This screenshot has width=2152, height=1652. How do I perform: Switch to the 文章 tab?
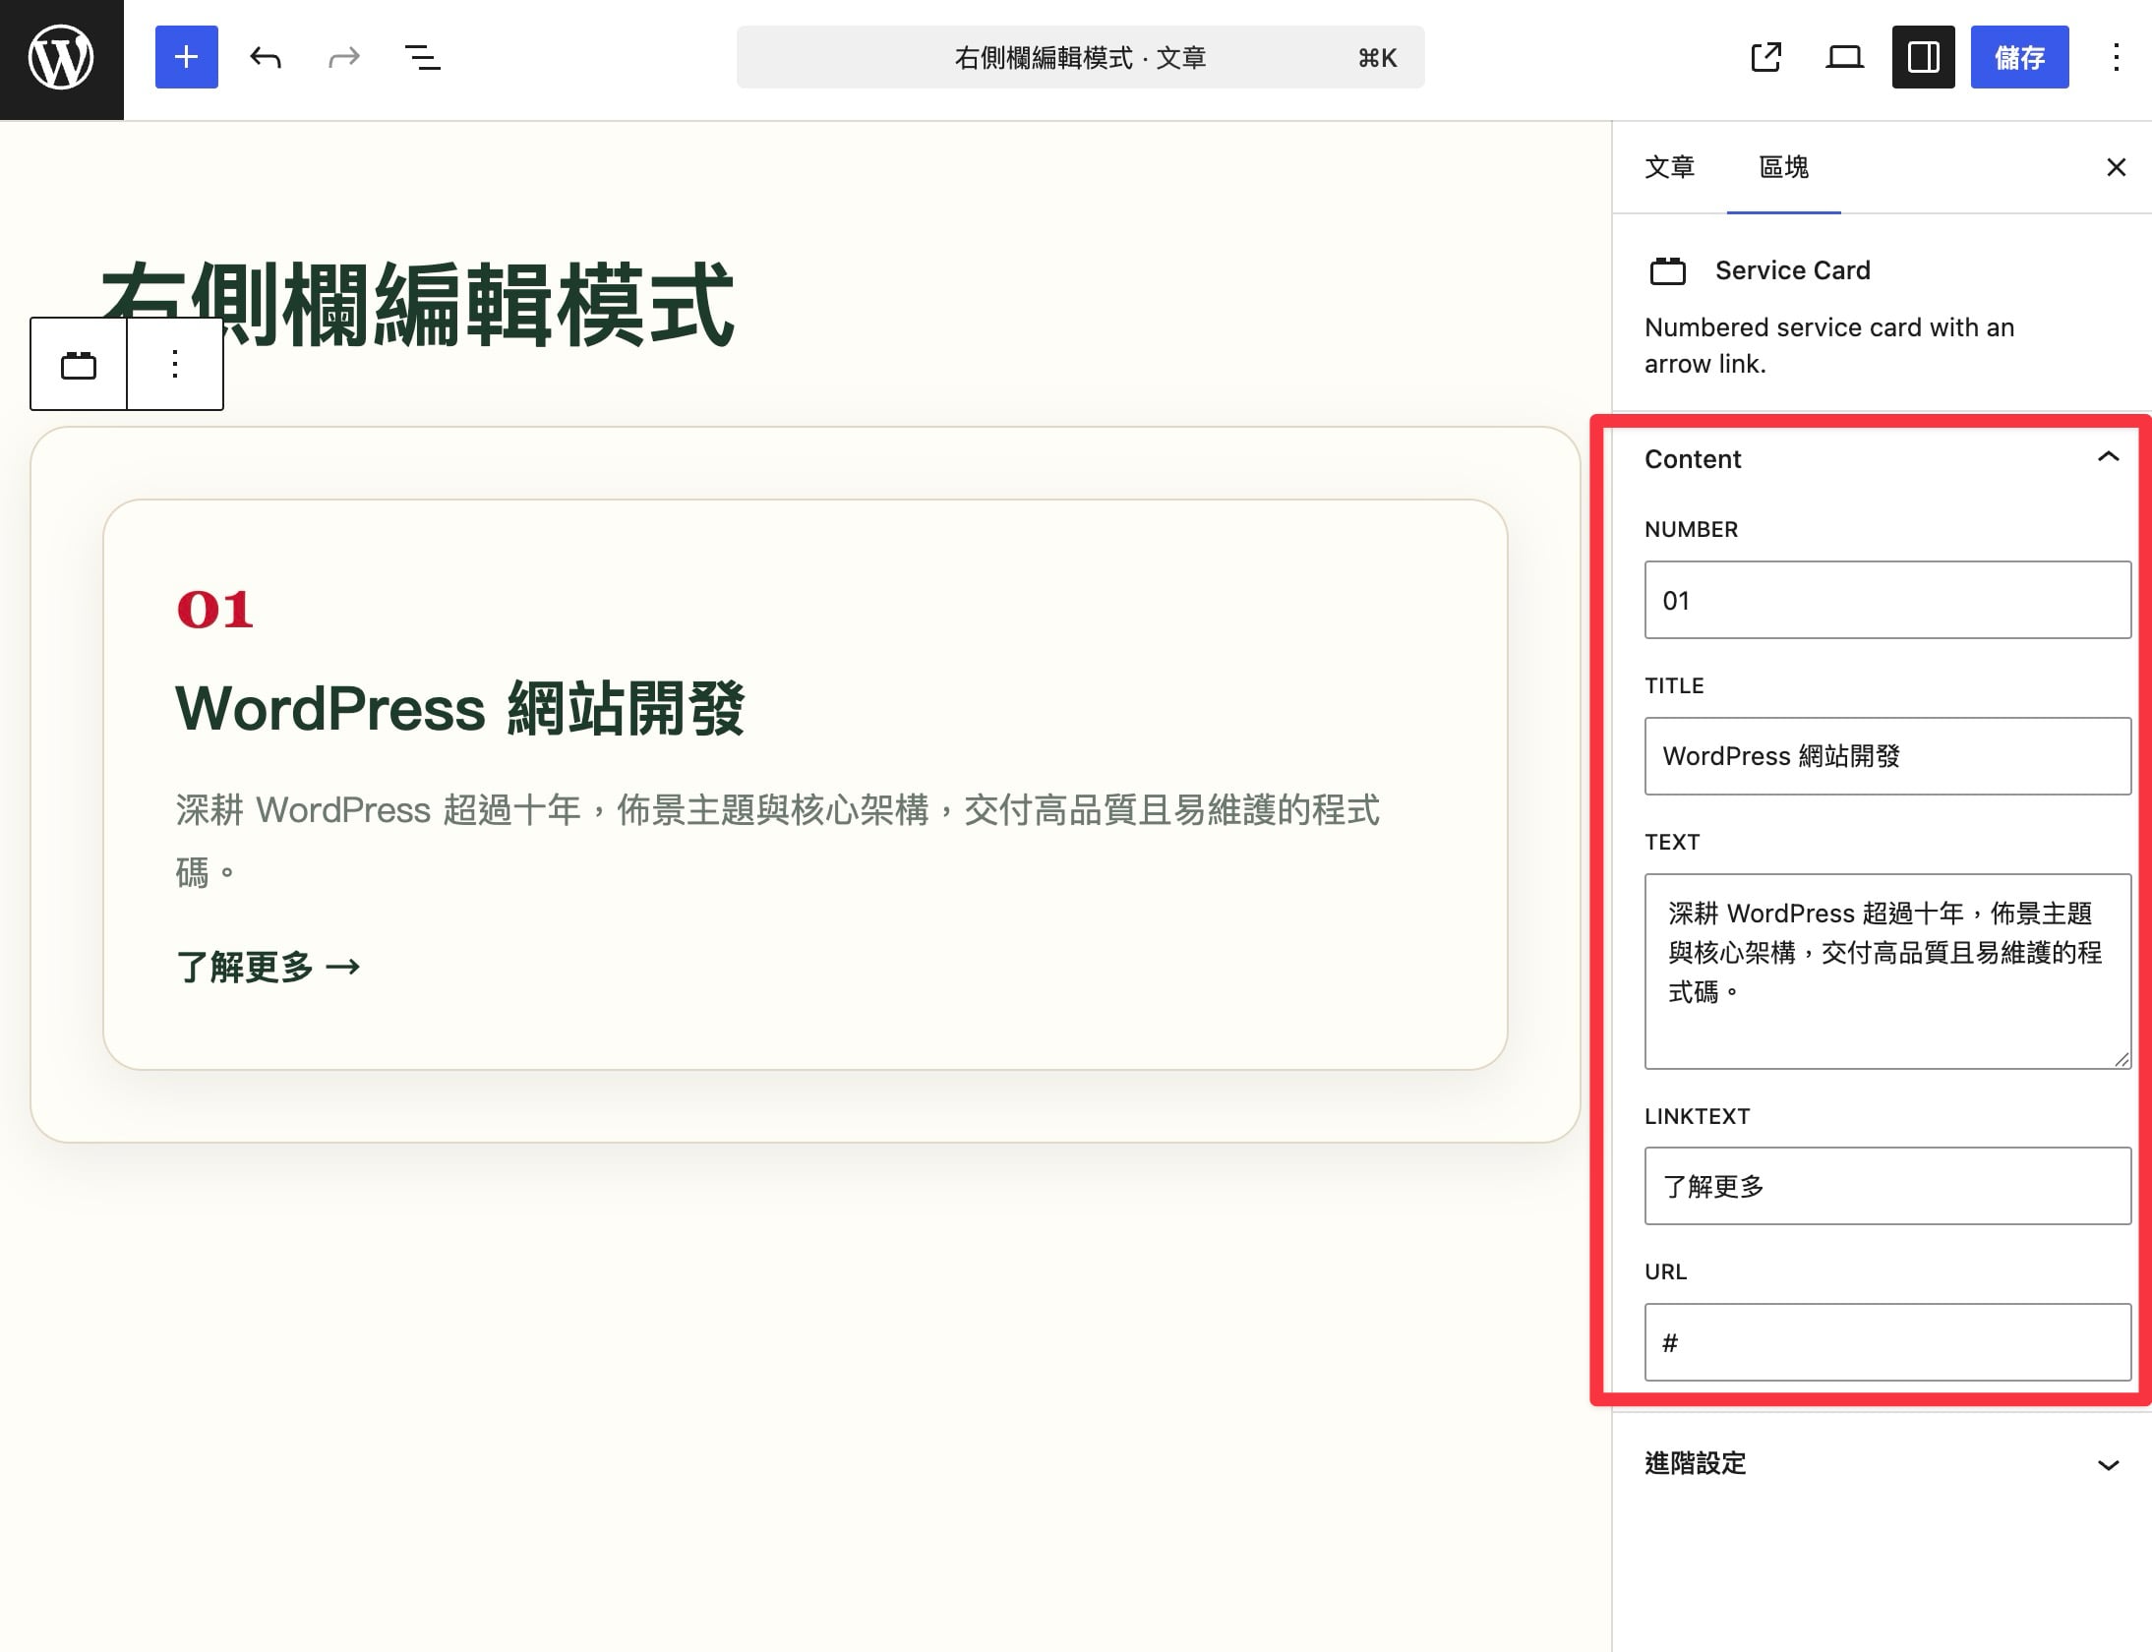pyautogui.click(x=1670, y=167)
